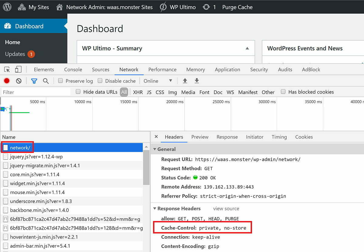Open the Timing details tab
The image size is (364, 252).
coord(279,137)
